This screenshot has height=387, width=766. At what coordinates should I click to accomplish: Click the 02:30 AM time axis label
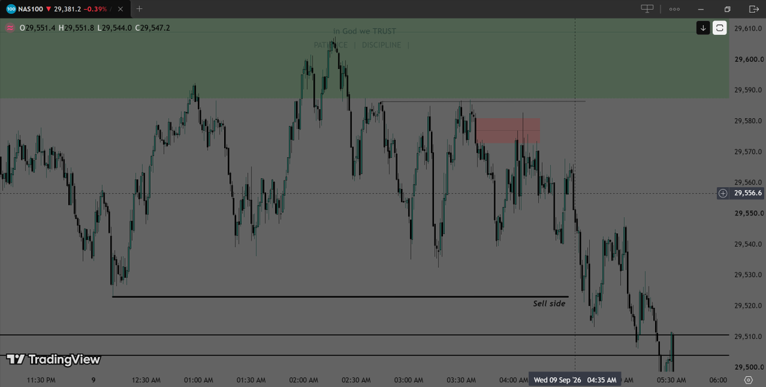(x=356, y=380)
